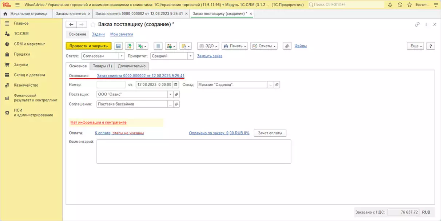Post the document with green icon
Screen dimensions: 441x221
(129, 46)
